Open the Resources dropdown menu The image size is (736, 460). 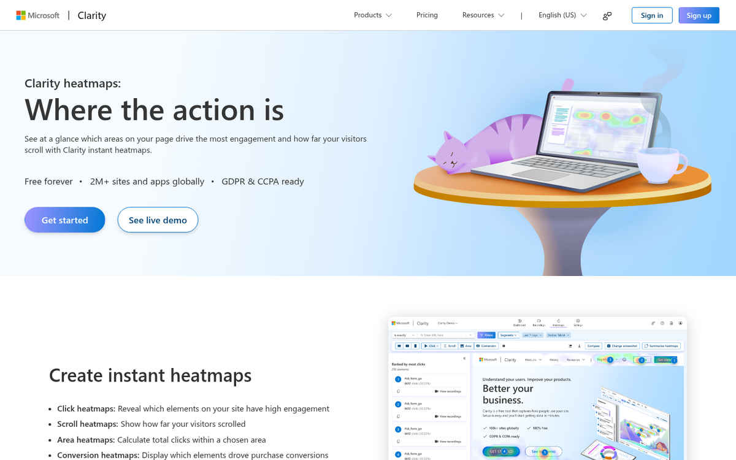click(483, 15)
